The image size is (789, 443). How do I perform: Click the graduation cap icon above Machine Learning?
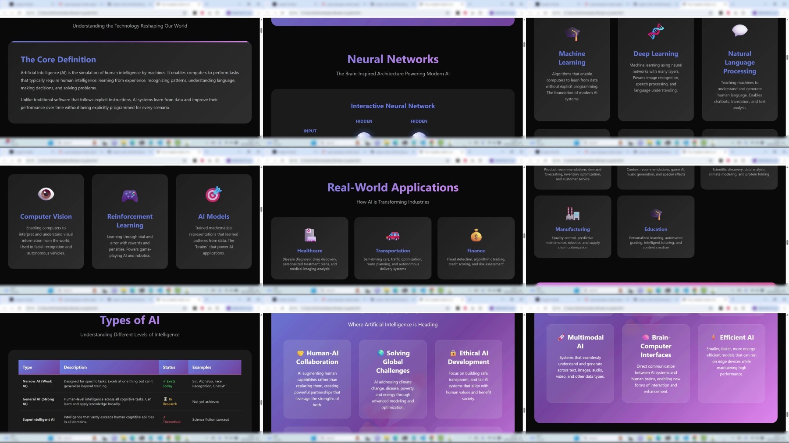coord(572,34)
